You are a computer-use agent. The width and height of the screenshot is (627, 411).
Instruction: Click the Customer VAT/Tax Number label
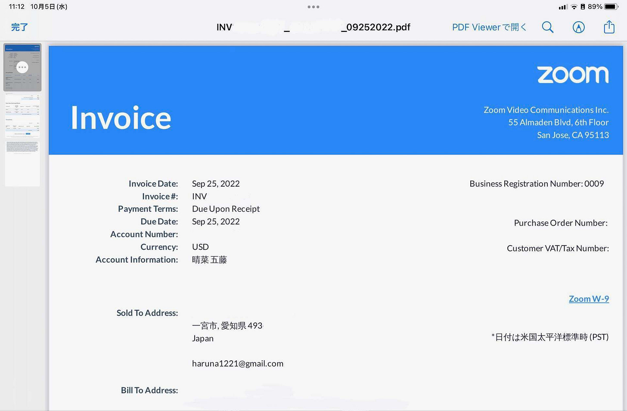pos(558,248)
